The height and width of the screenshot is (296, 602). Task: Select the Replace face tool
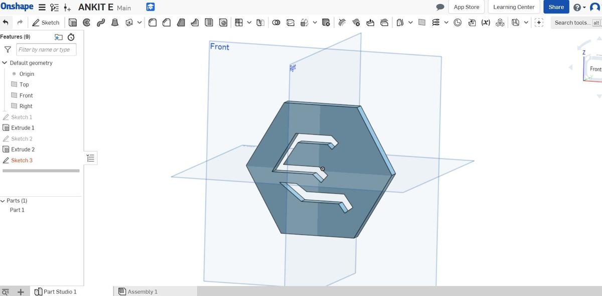[x=385, y=23]
